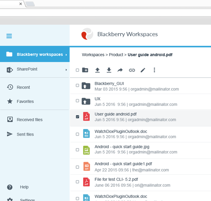Check the File for test CLI- 5.2.pdf checkbox

pyautogui.click(x=78, y=182)
